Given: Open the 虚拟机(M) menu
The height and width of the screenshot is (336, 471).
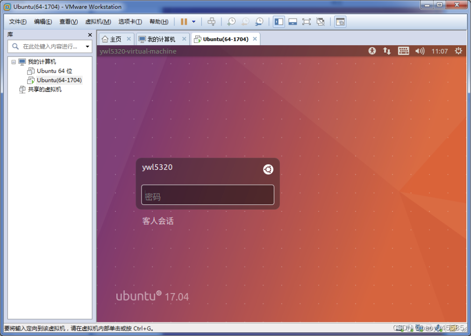Looking at the screenshot, I should point(98,21).
